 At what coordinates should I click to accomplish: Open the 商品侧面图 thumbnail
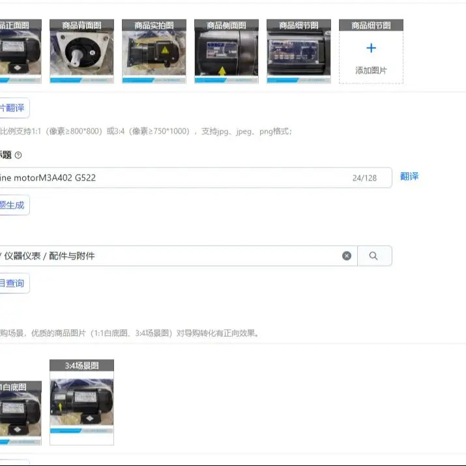(x=226, y=51)
